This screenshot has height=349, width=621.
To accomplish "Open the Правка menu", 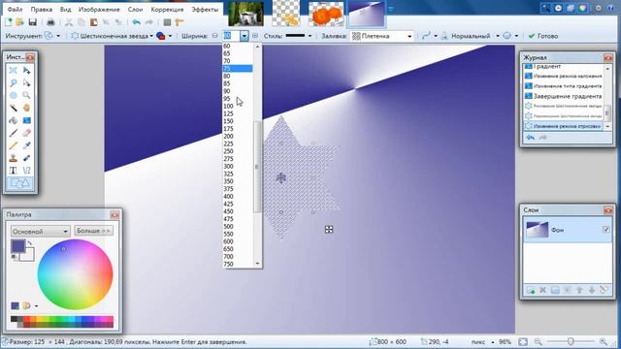I will coord(41,9).
